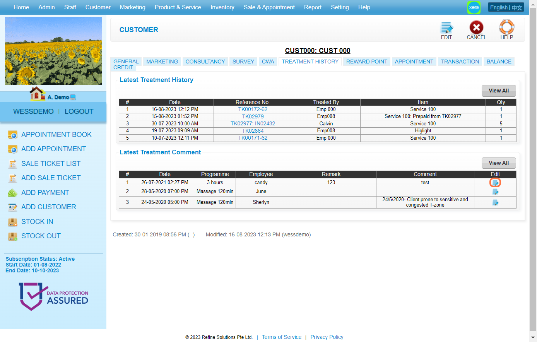Screen dimensions: 537x342
Task: Click the computer icon after A. Demo
Action: click(73, 97)
